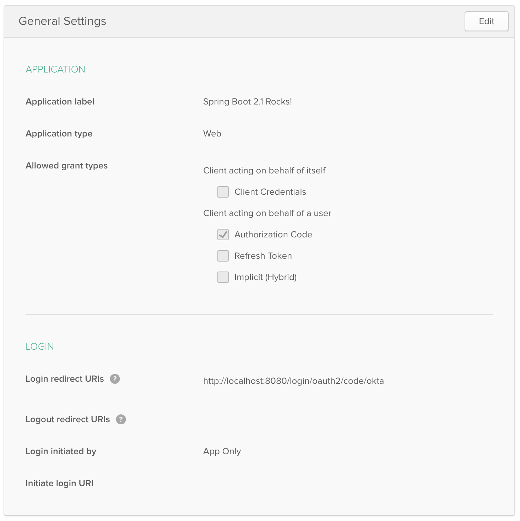
Task: Click the Allowed grant types field label
Action: tap(66, 166)
